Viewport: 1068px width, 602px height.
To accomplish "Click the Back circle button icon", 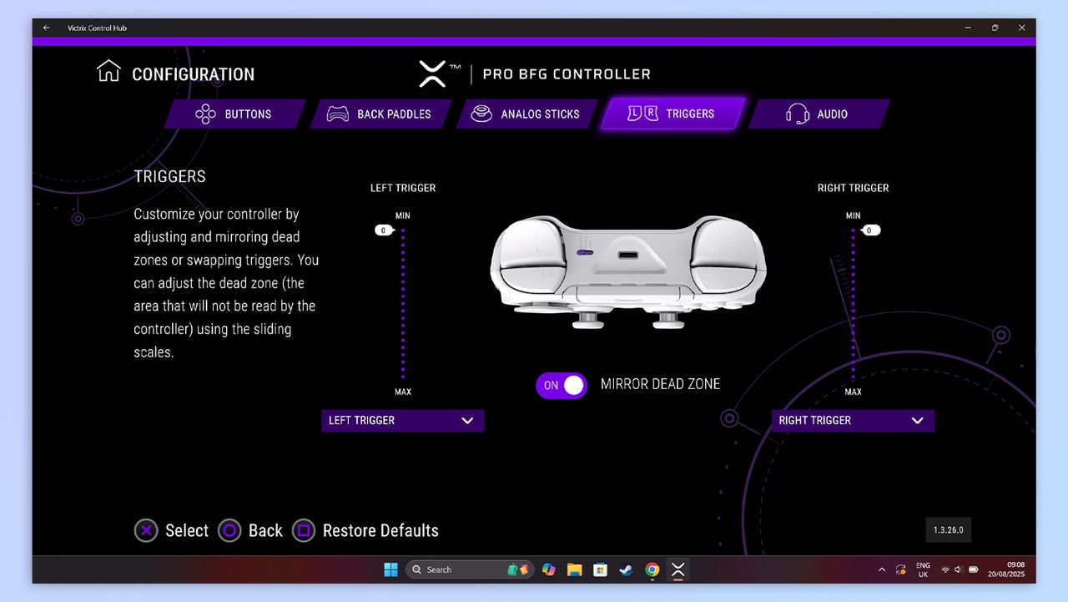I will point(229,530).
